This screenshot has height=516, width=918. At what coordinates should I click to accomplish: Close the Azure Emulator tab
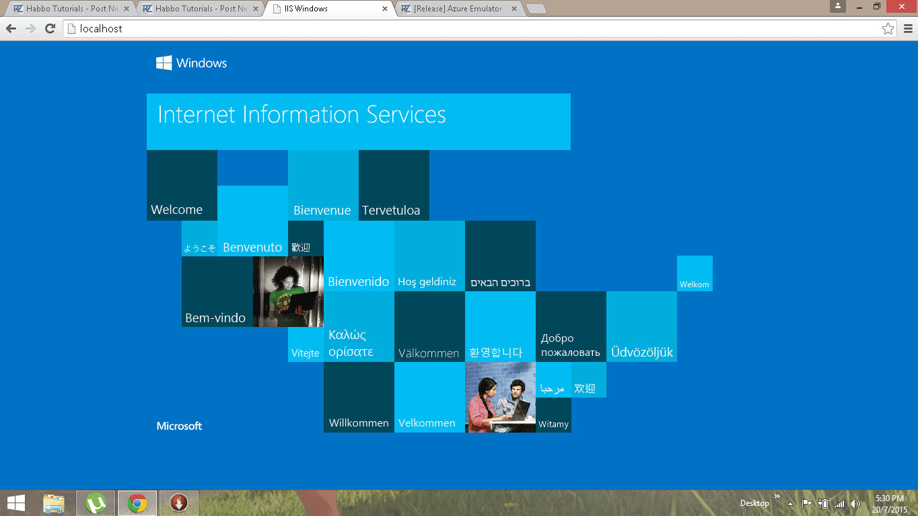514,9
